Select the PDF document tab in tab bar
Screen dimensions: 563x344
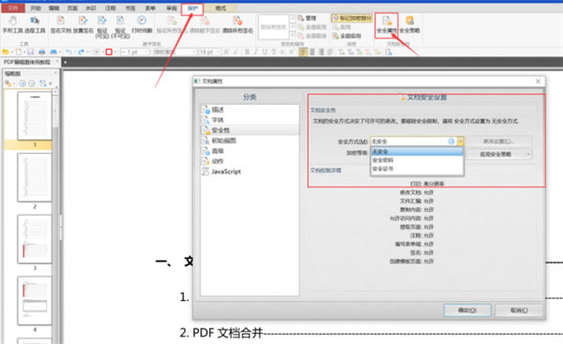tap(30, 62)
